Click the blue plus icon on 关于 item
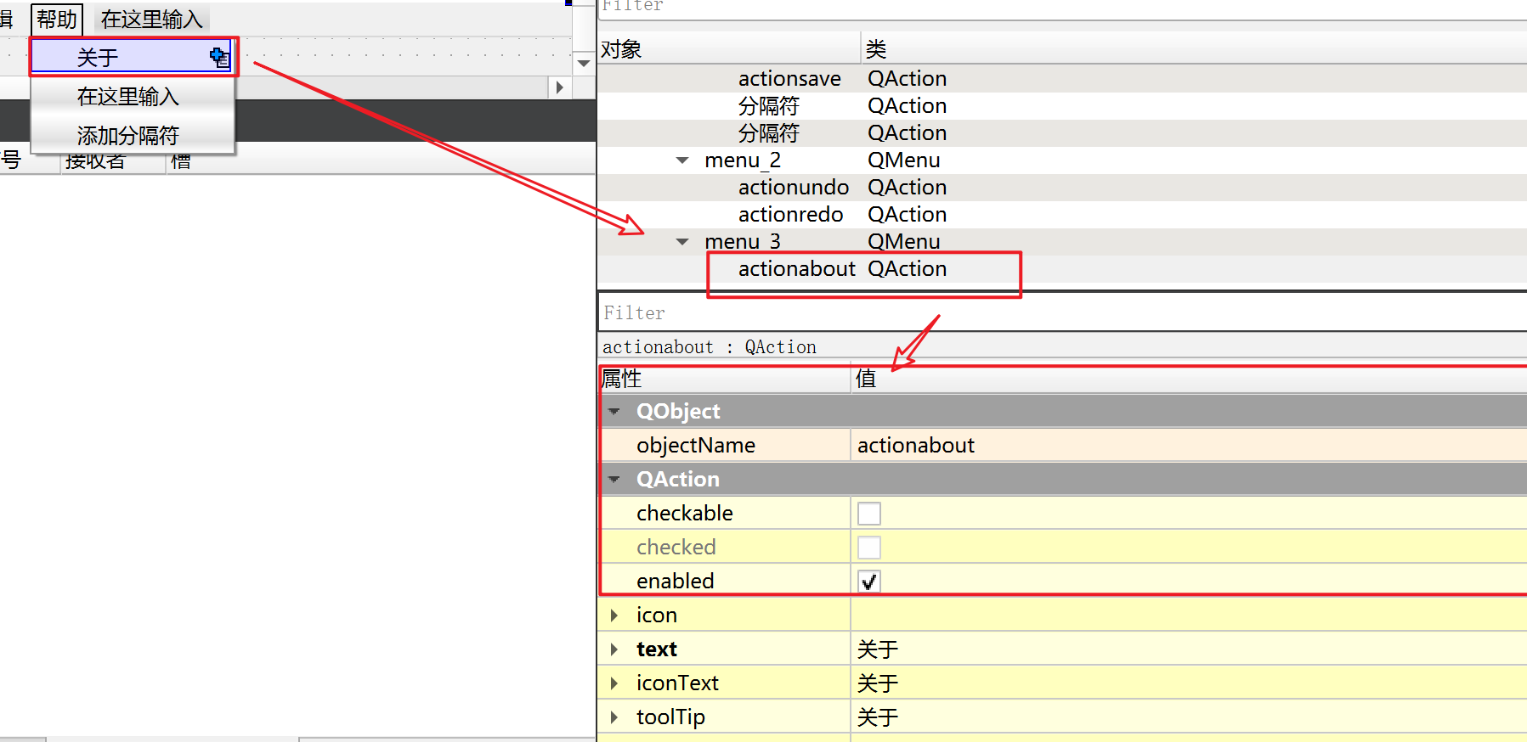 (x=220, y=57)
